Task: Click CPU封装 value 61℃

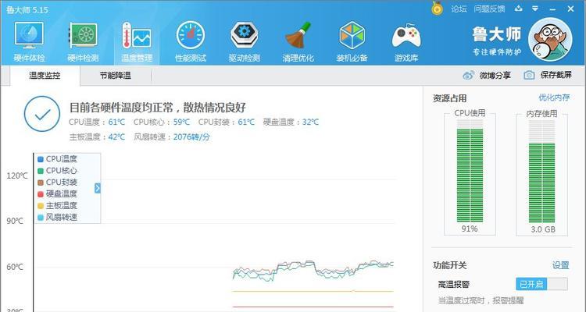Action: click(246, 122)
